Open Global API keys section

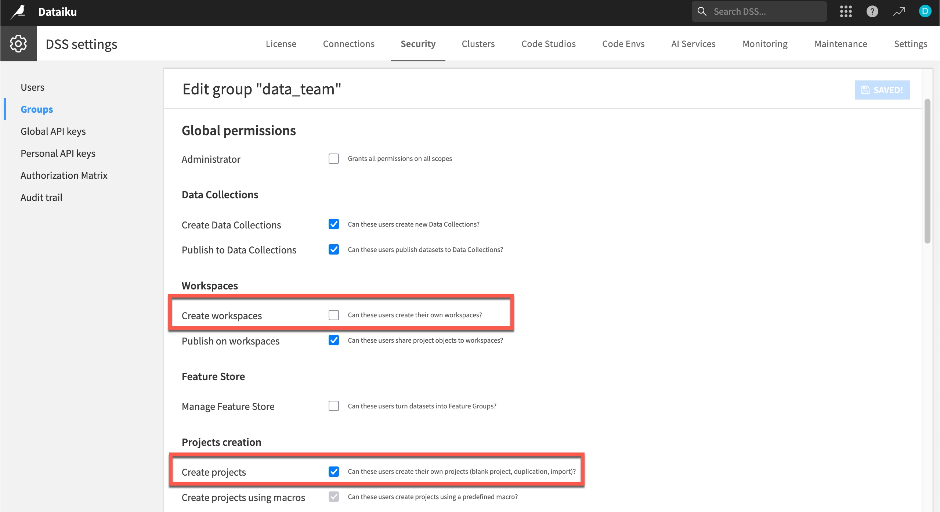pyautogui.click(x=53, y=131)
